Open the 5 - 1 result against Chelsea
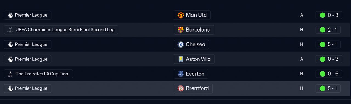The image size is (351, 104). click(328, 44)
